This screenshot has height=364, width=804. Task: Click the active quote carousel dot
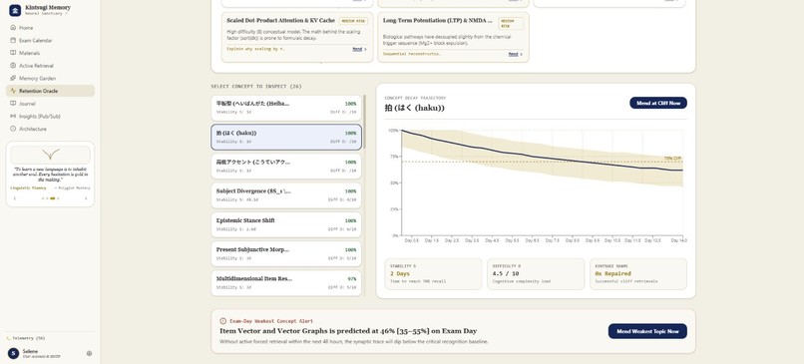(x=52, y=198)
